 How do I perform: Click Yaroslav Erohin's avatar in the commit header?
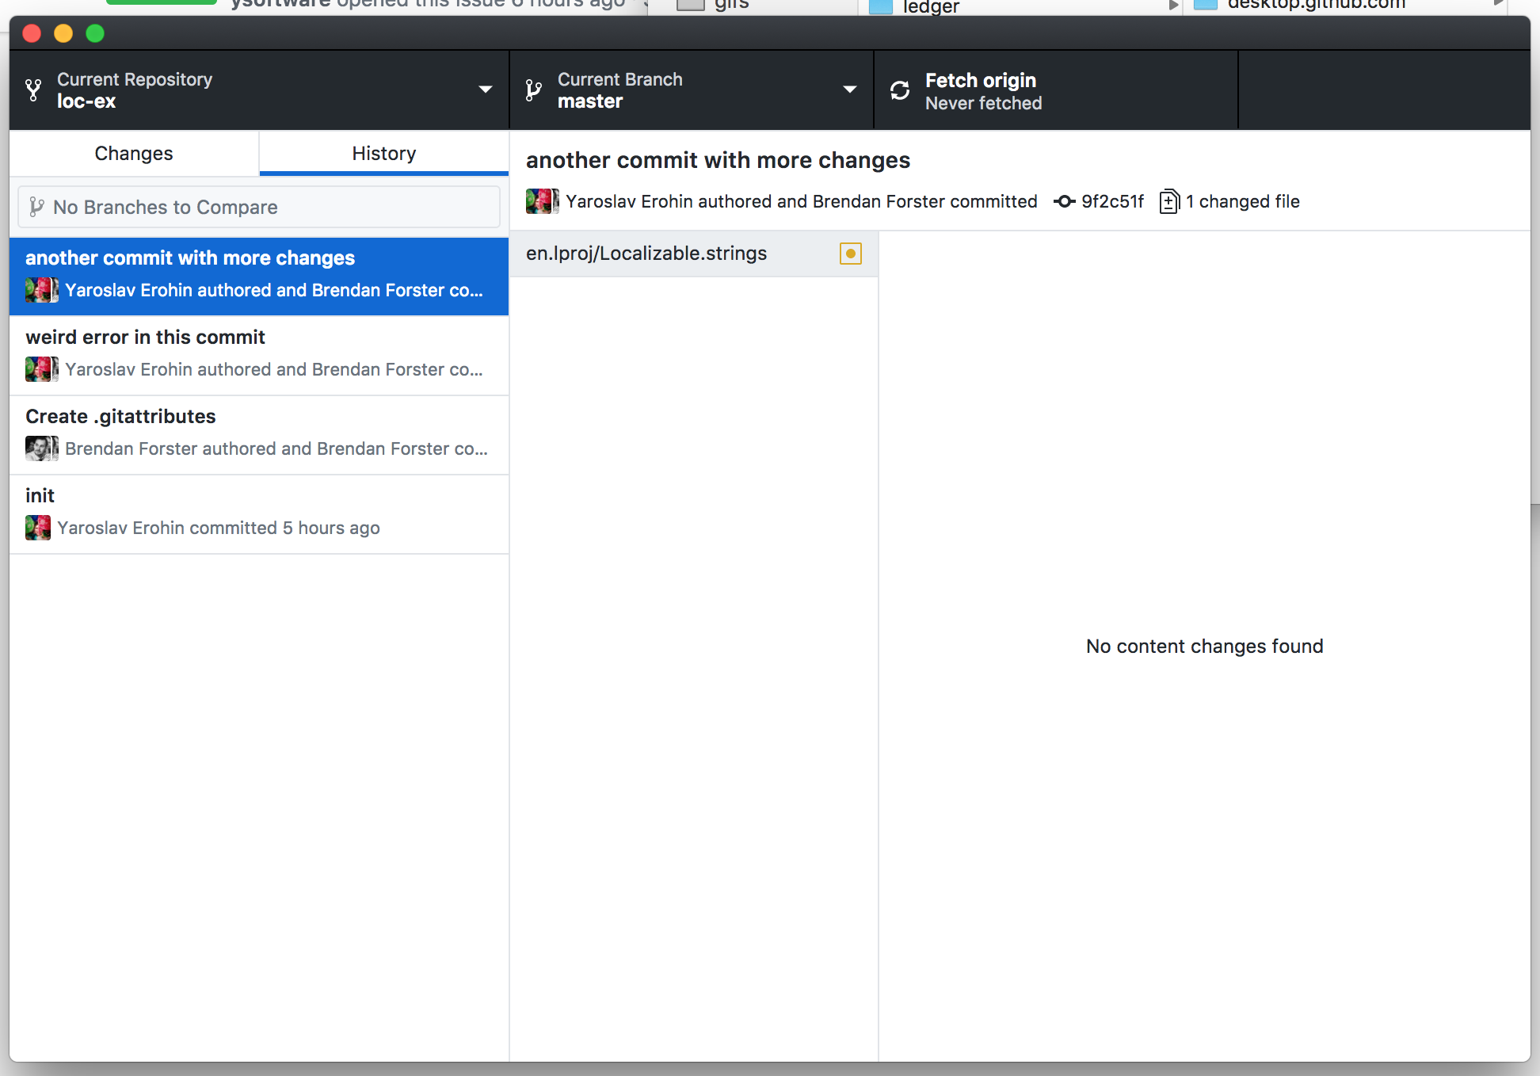pos(542,201)
